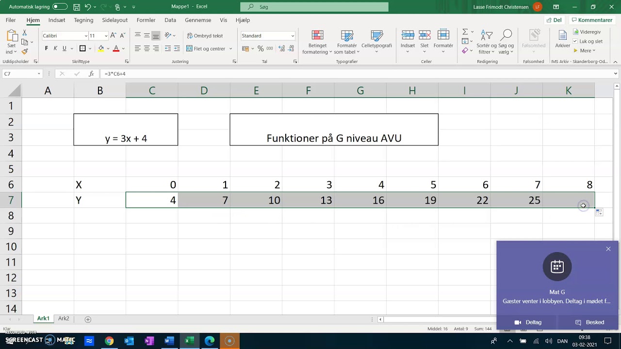Open the Windows notification center icon
Image resolution: width=621 pixels, height=349 pixels.
pyautogui.click(x=608, y=341)
